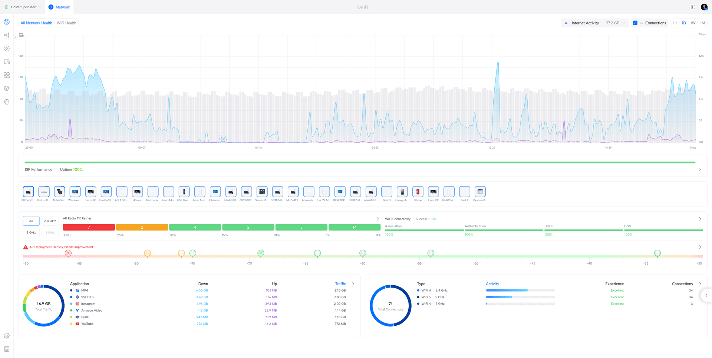
Task: Select the Kyocera P... printer icon
Action: coord(480,192)
